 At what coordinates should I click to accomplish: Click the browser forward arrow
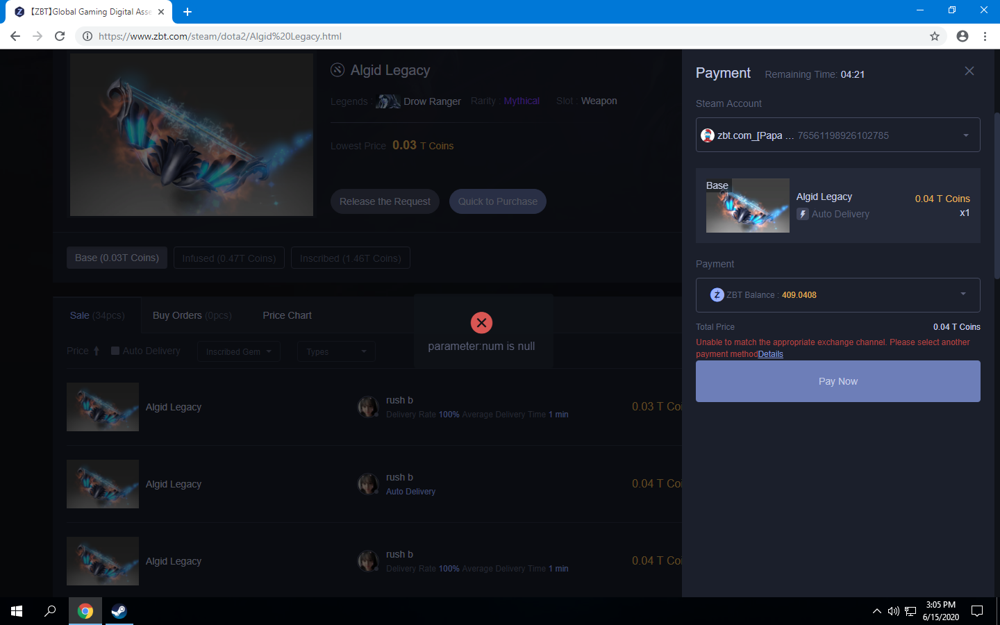(x=37, y=36)
